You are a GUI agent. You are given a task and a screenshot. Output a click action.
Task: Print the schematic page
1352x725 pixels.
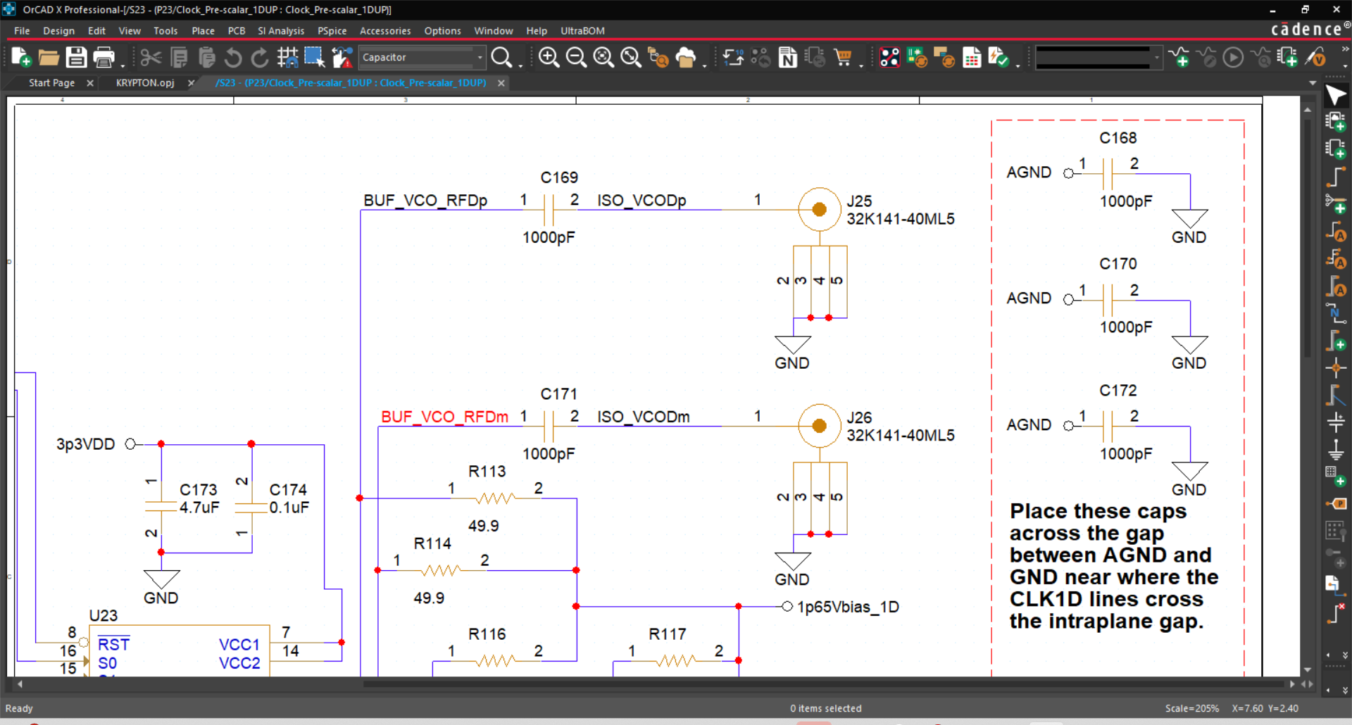(104, 57)
